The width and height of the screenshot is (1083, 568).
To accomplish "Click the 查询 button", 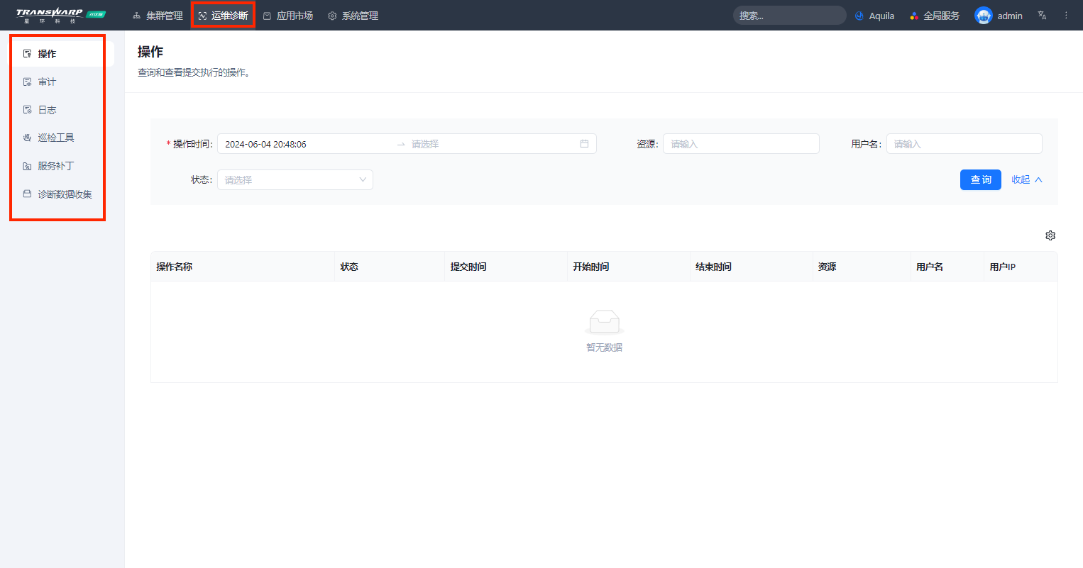I will [x=981, y=180].
